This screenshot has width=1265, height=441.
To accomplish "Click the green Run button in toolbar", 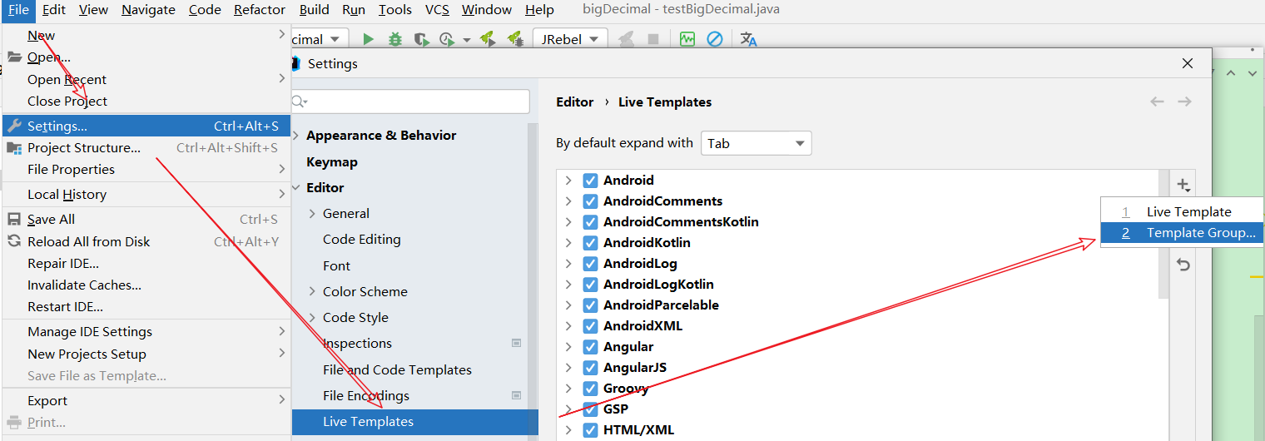I will pyautogui.click(x=368, y=39).
